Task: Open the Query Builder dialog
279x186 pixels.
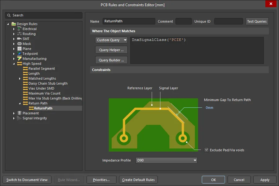Action: 111,60
